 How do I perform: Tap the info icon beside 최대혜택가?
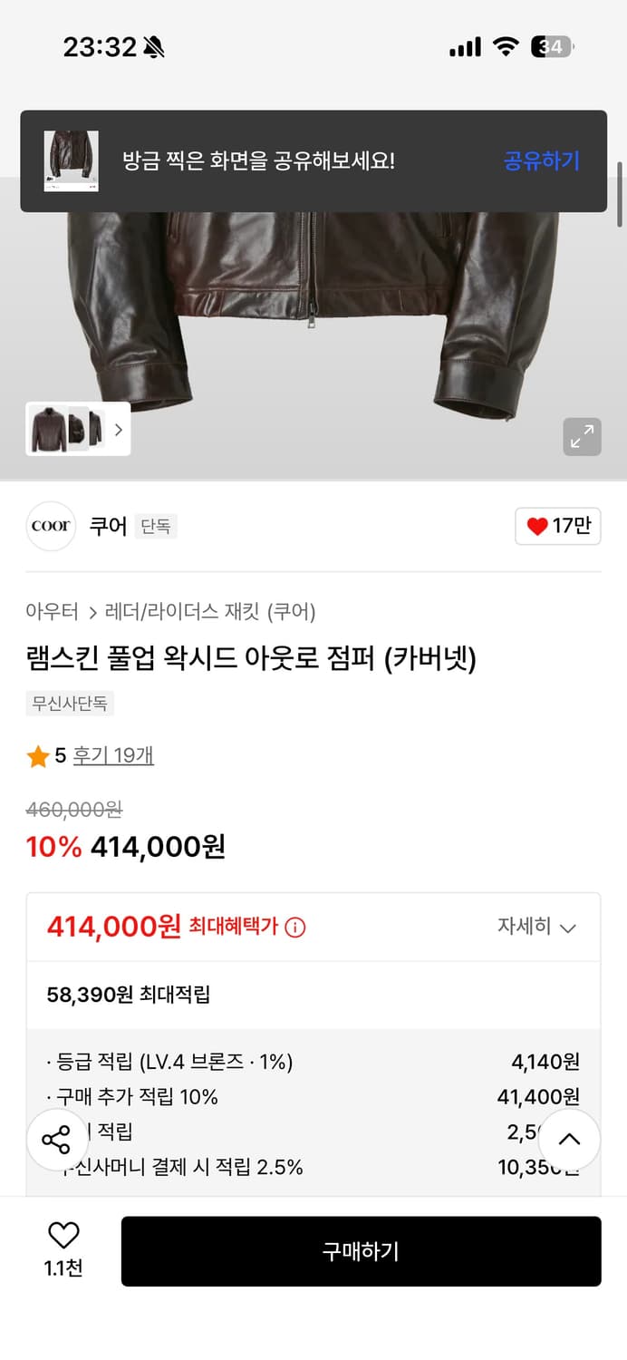coord(295,928)
